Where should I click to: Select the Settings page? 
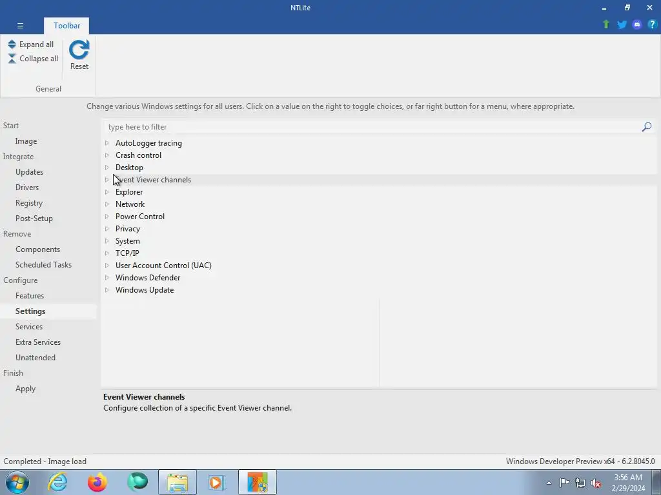(30, 311)
